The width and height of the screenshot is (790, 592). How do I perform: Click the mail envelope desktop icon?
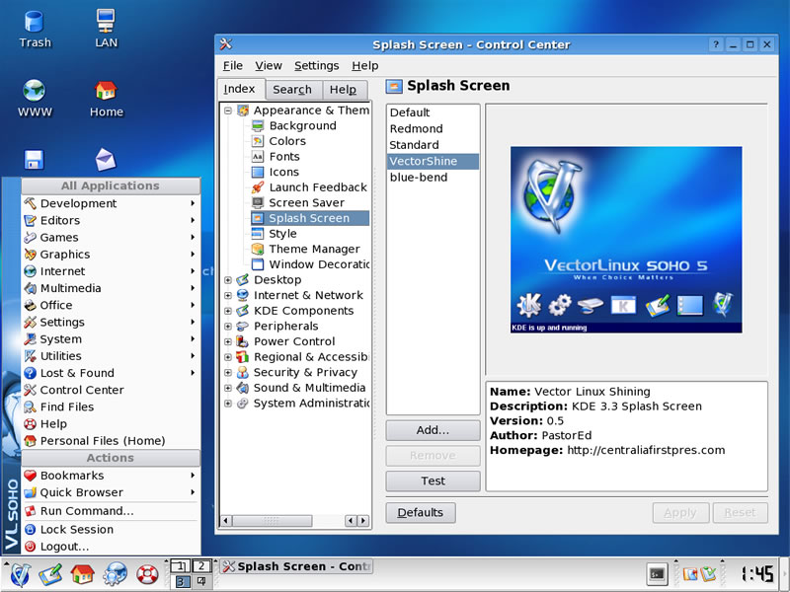tap(106, 160)
